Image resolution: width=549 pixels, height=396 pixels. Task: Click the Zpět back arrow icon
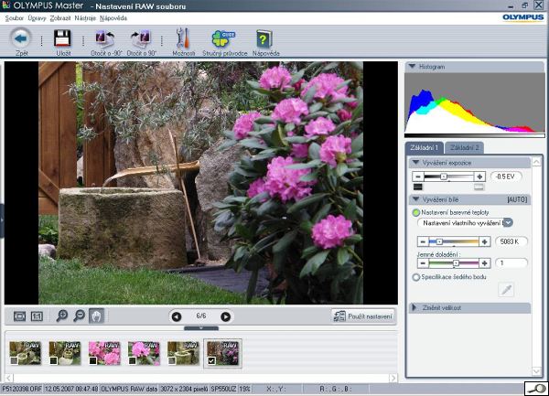click(20, 38)
